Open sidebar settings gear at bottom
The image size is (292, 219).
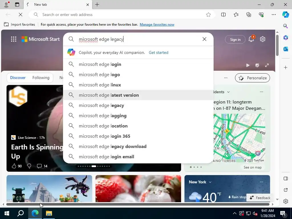(285, 201)
